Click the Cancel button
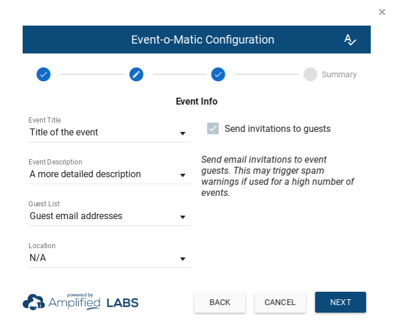 coord(280,302)
